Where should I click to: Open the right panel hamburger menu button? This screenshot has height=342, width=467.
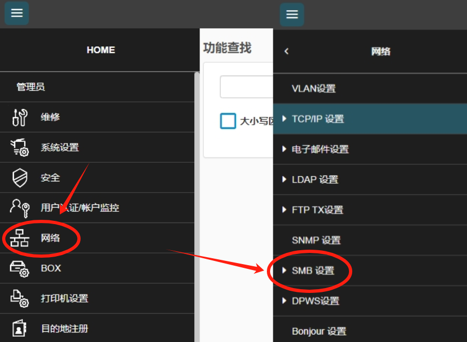291,14
